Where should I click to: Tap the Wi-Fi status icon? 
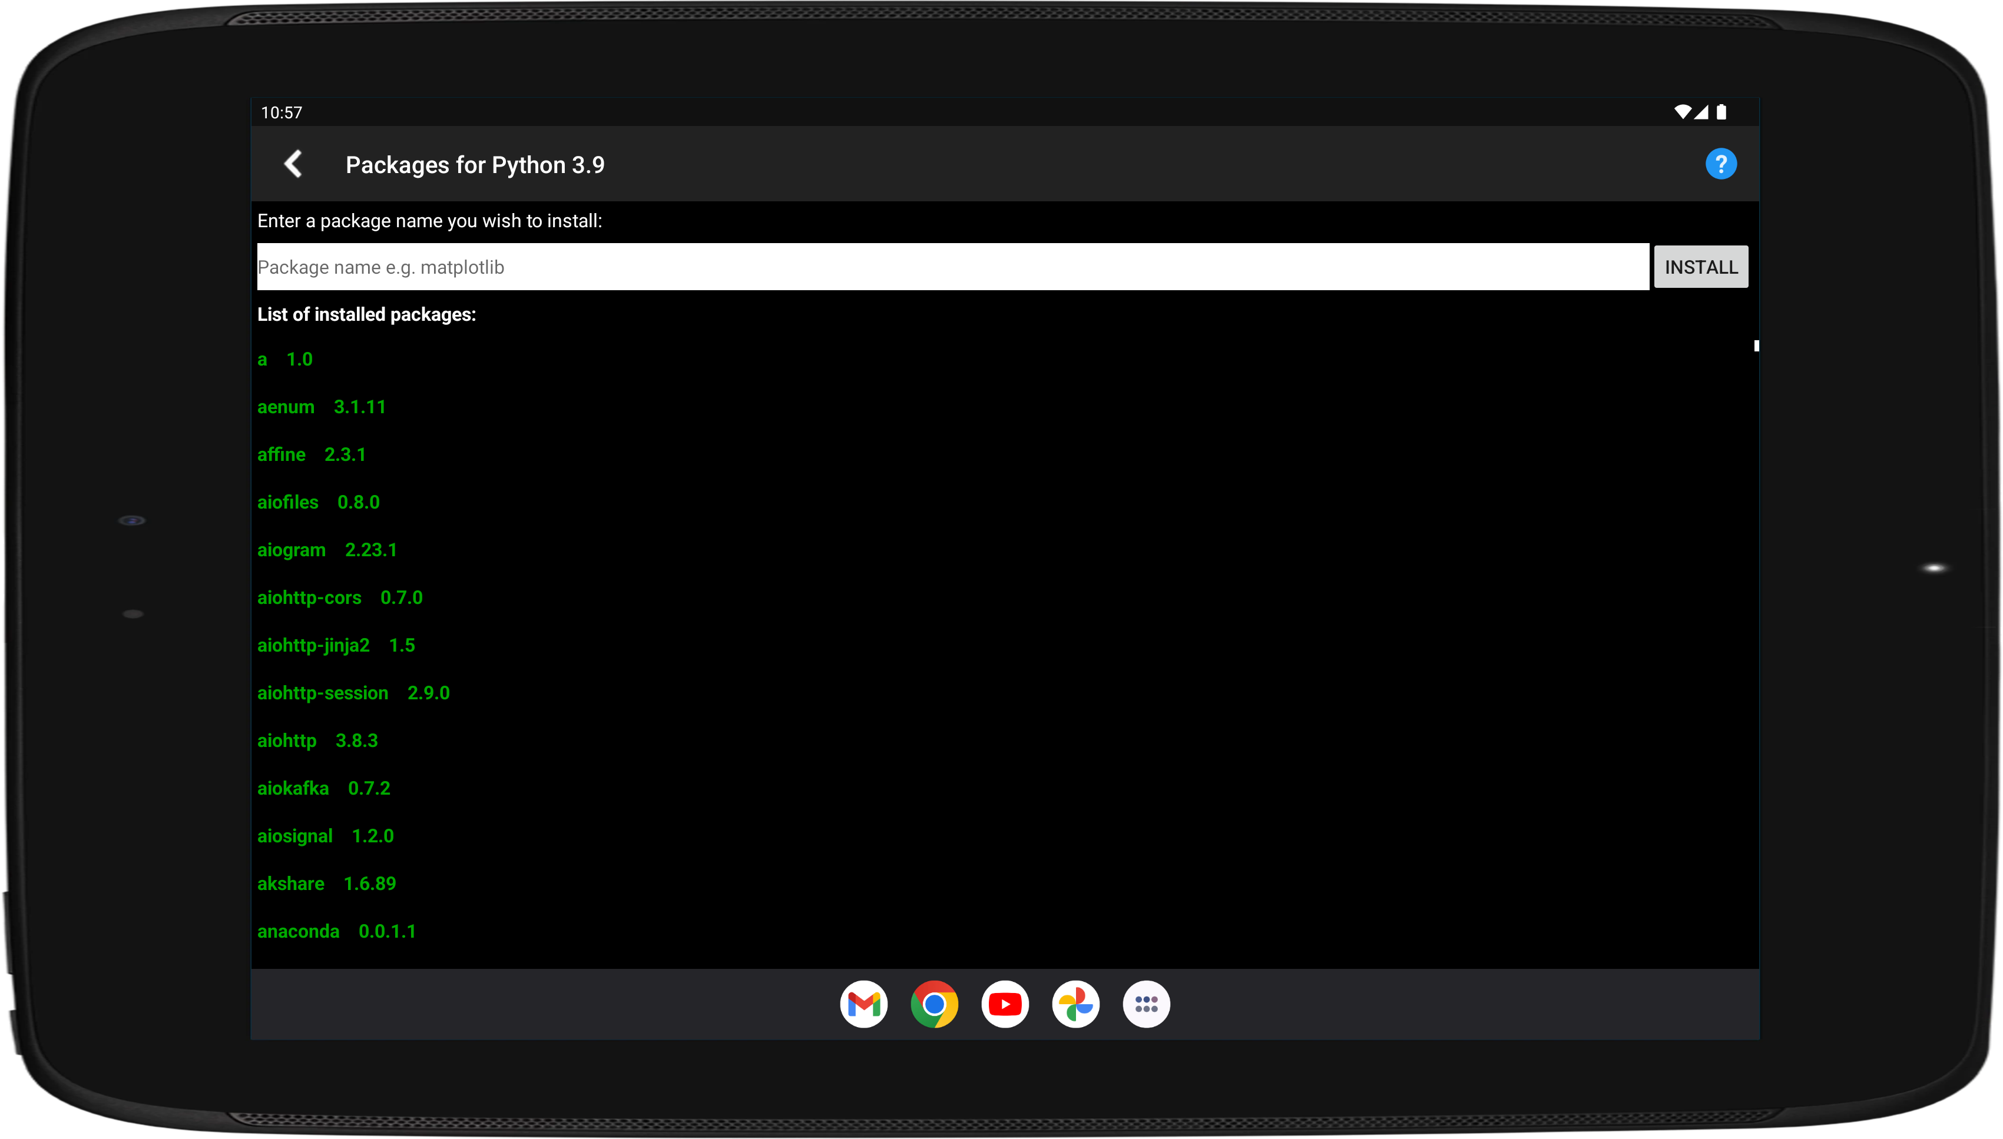coord(1681,112)
